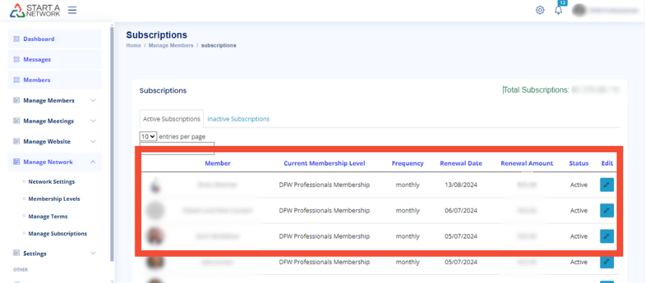
Task: Click the hamburger menu icon in header
Action: (x=72, y=10)
